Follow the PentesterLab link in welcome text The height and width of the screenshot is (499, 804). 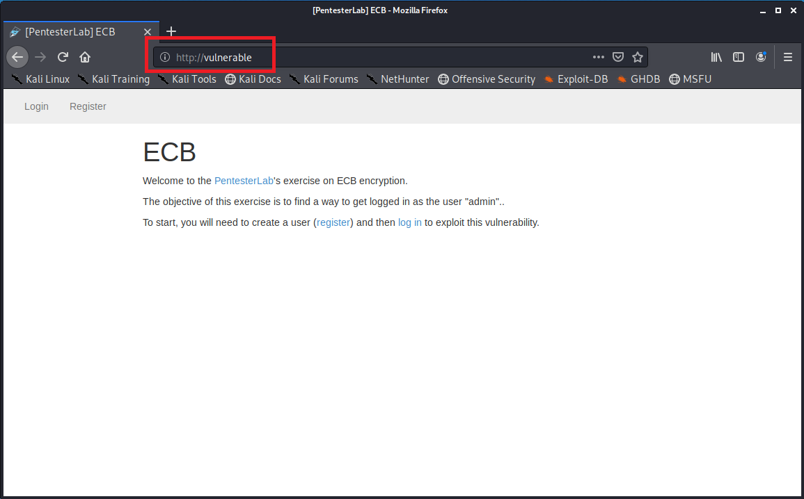(x=244, y=181)
